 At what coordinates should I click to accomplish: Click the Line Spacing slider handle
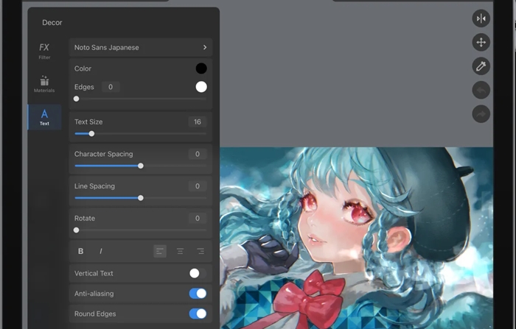coord(141,198)
